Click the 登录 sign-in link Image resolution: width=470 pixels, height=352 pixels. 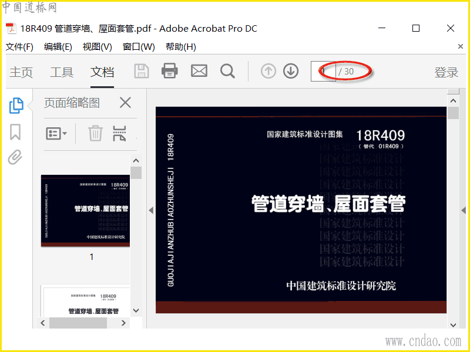coord(446,72)
